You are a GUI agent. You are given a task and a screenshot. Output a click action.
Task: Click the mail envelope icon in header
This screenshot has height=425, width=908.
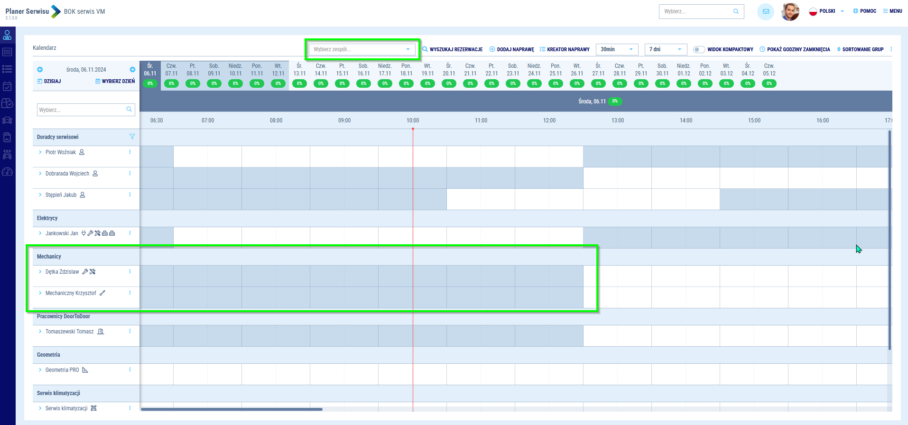tap(765, 12)
